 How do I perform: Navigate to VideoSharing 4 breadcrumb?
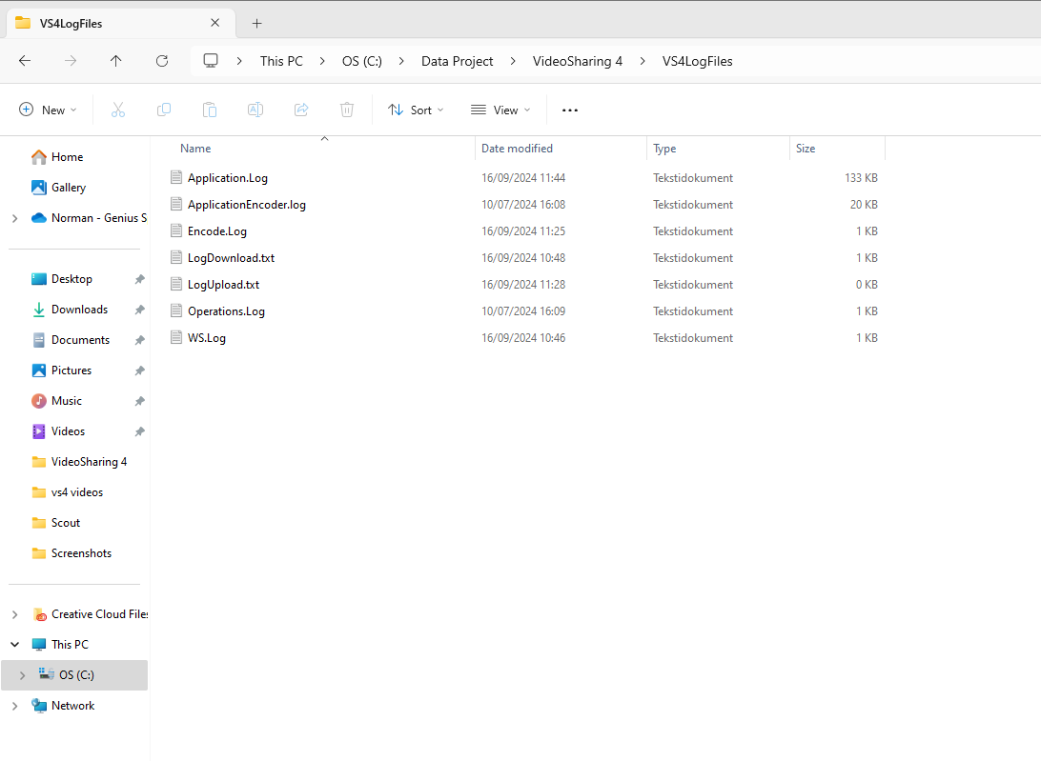(x=578, y=61)
